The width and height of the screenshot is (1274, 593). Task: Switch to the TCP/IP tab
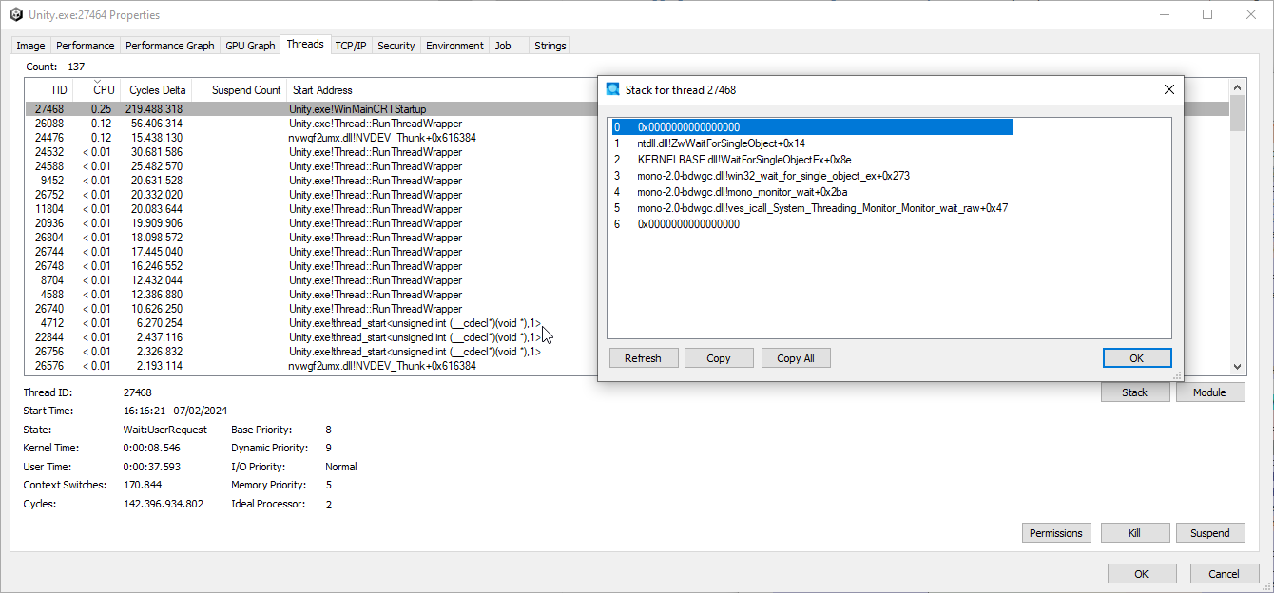click(x=350, y=45)
